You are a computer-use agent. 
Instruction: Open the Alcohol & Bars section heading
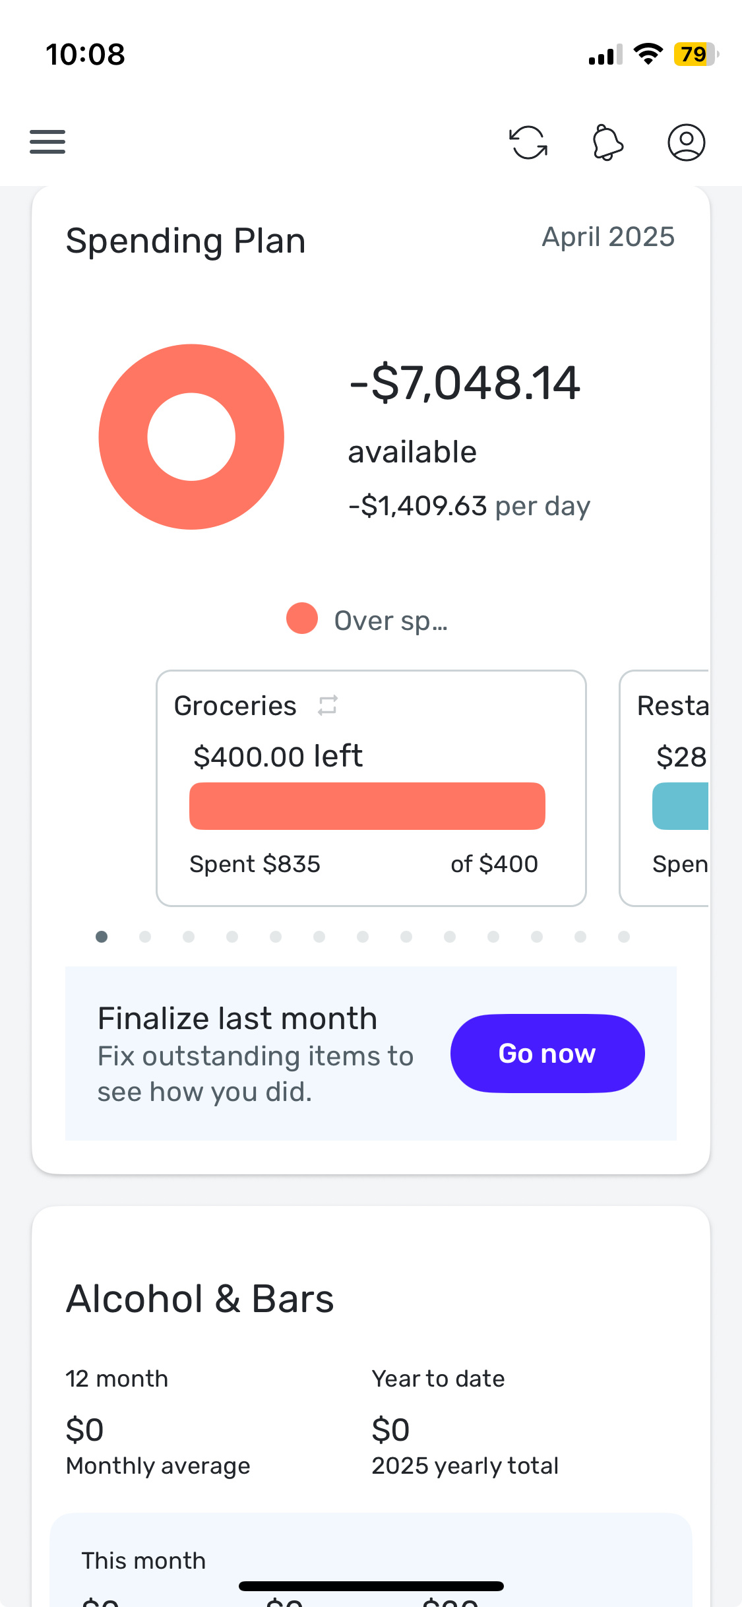200,1299
